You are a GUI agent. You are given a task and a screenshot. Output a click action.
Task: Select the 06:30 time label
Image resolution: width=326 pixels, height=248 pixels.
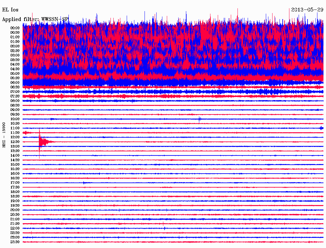click(x=15, y=87)
